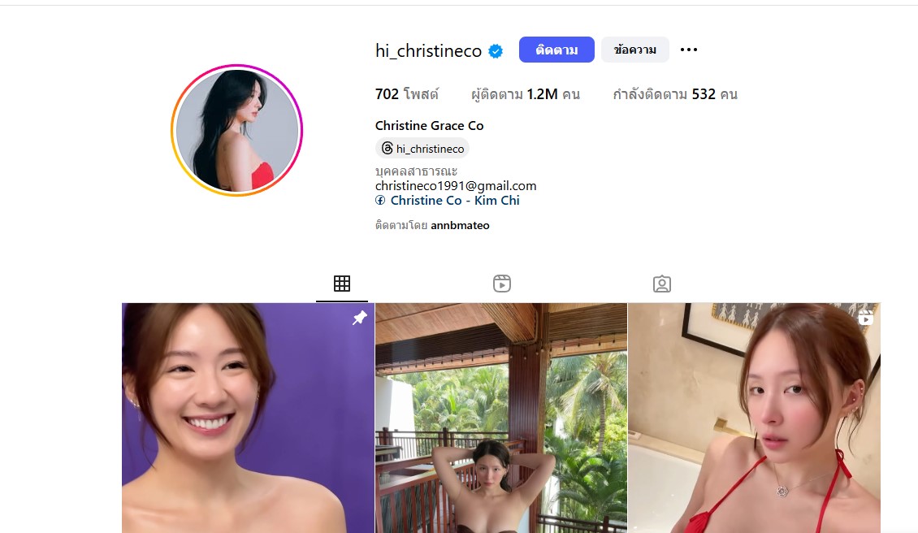Select the posts grid tab icon

coord(342,284)
